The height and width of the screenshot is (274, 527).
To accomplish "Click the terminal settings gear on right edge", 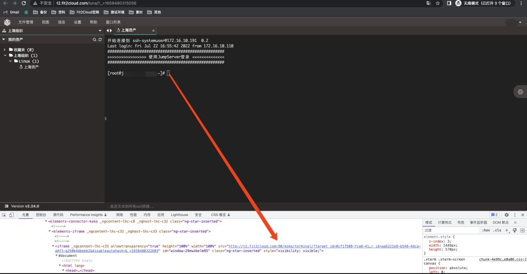I will [x=520, y=92].
